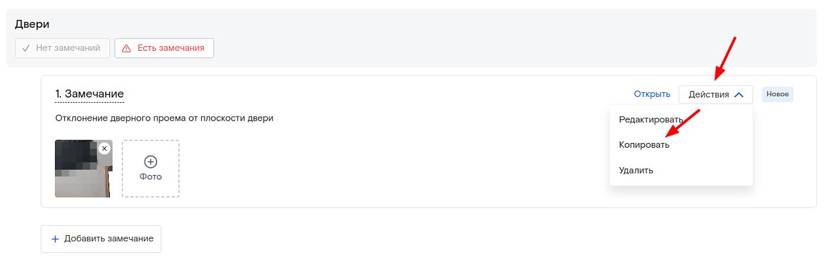The width and height of the screenshot is (827, 276).
Task: Click the plus icon in Фото box
Action: pos(151,161)
